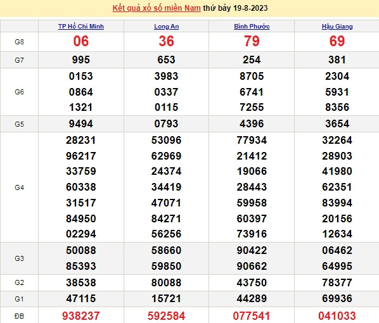Image resolution: width=379 pixels, height=323 pixels.
Task: Click G3 number 90422
Action: [x=252, y=250]
